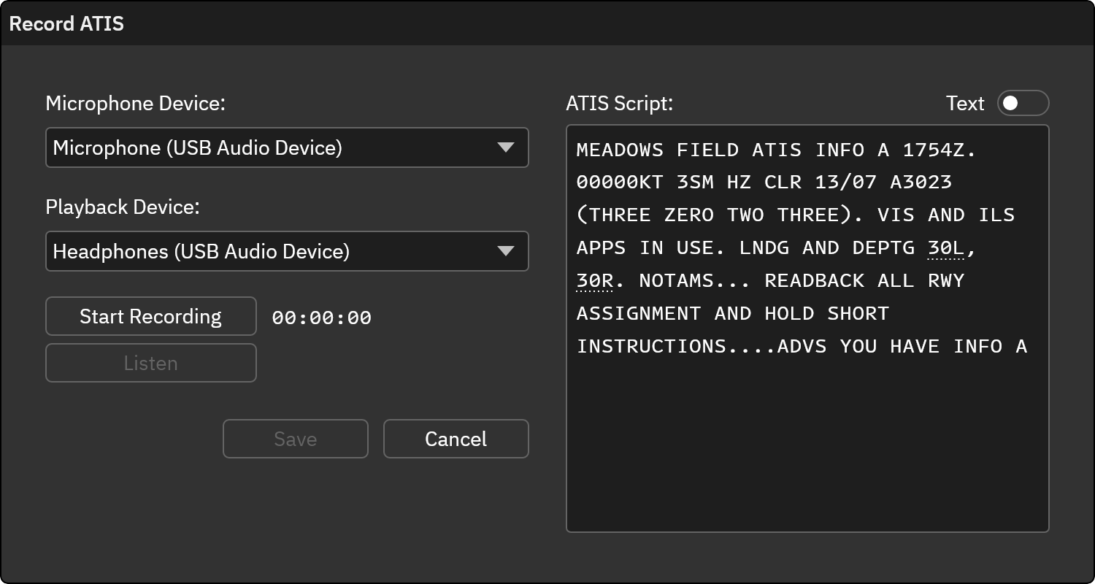
Task: Open the Playback Device dropdown
Action: [x=287, y=251]
